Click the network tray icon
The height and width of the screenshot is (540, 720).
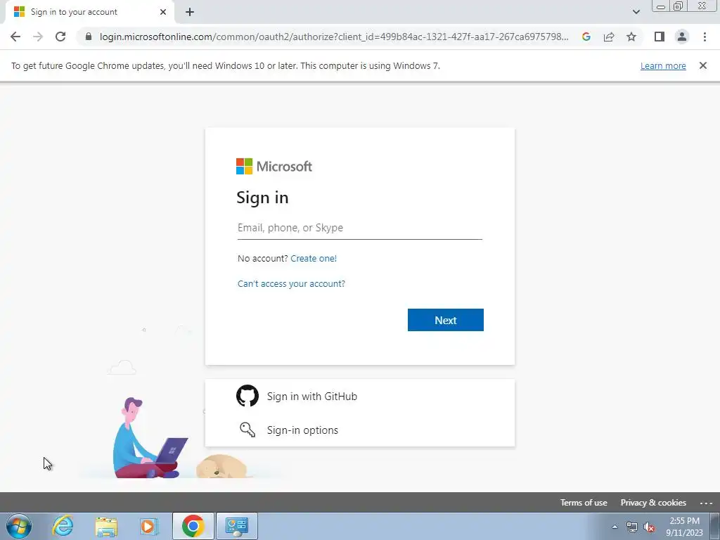tap(632, 527)
